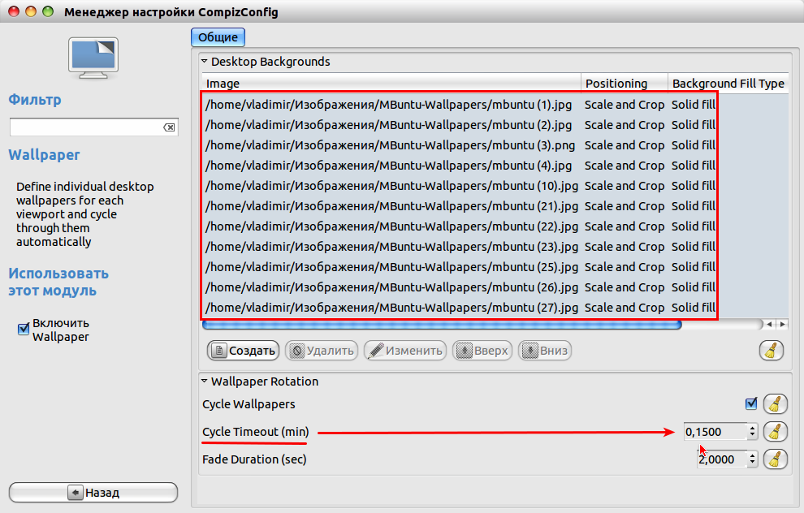Click the Использовать этот модуль heading
Viewport: 804px width, 513px height.
pos(58,282)
